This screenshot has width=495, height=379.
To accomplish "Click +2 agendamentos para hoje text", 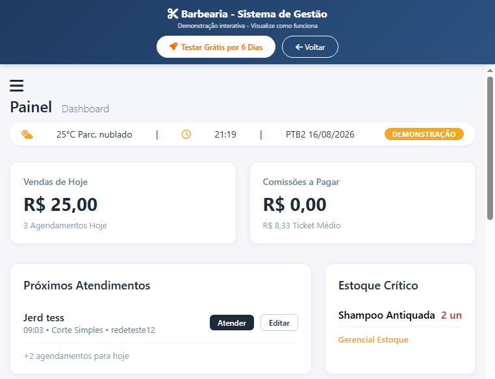I will (x=77, y=356).
